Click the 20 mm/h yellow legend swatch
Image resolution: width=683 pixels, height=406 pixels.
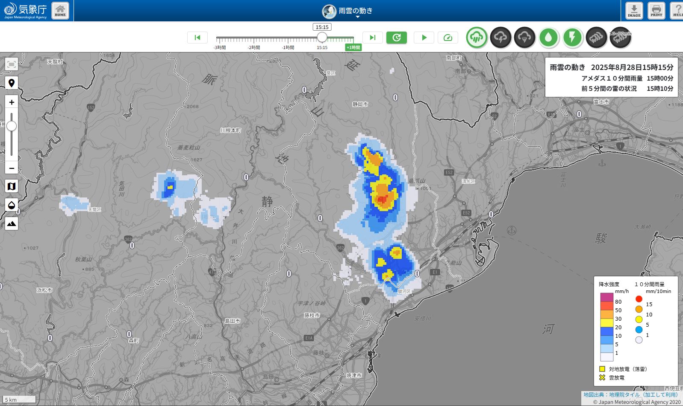[x=607, y=323]
